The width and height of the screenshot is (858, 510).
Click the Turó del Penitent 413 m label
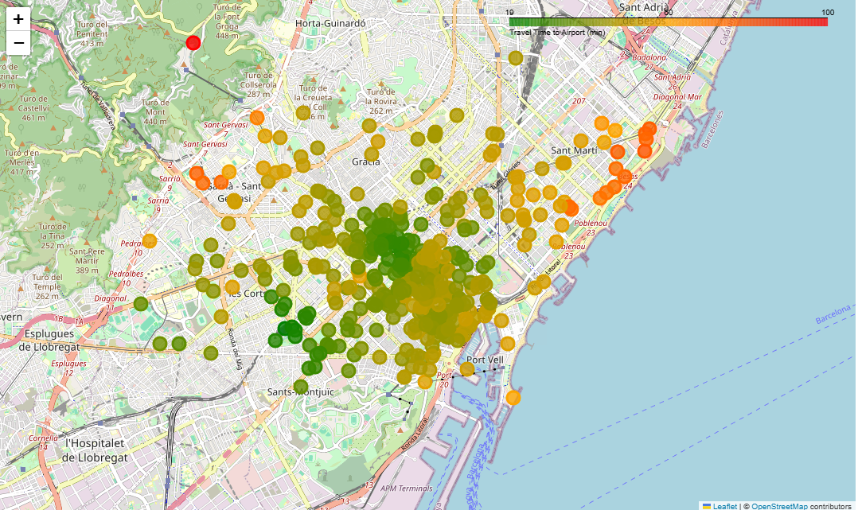[x=92, y=34]
